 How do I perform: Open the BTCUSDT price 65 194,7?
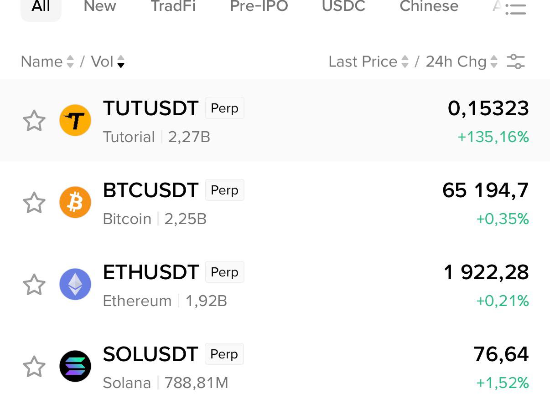(x=486, y=190)
